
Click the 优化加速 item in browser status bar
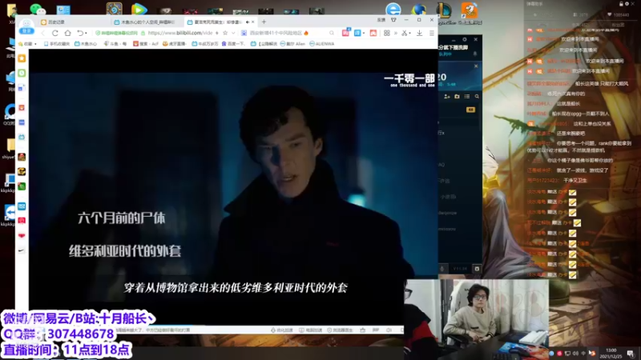(282, 330)
